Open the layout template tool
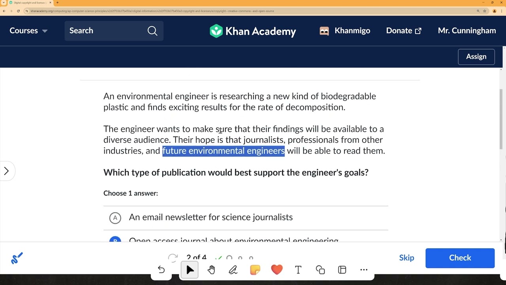The height and width of the screenshot is (285, 506). pos(342,270)
